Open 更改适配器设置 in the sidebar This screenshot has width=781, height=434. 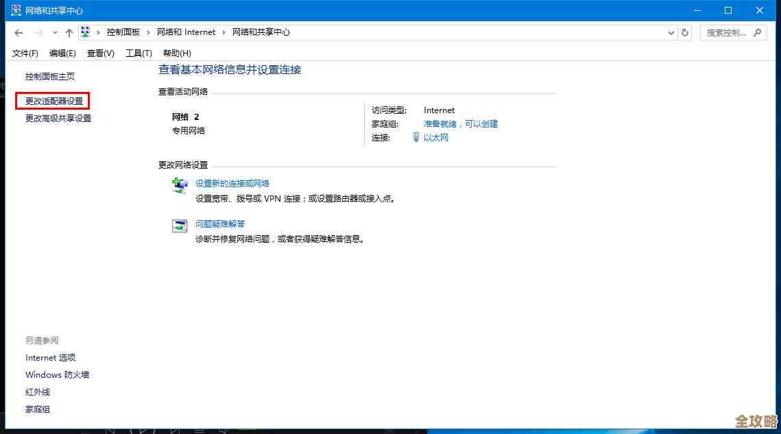[53, 100]
